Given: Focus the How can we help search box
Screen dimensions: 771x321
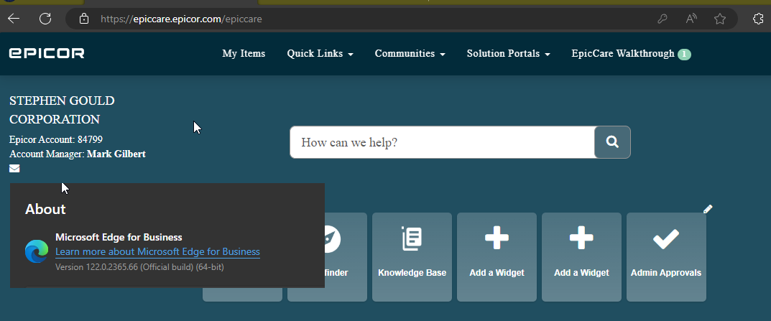Looking at the screenshot, I should 442,142.
